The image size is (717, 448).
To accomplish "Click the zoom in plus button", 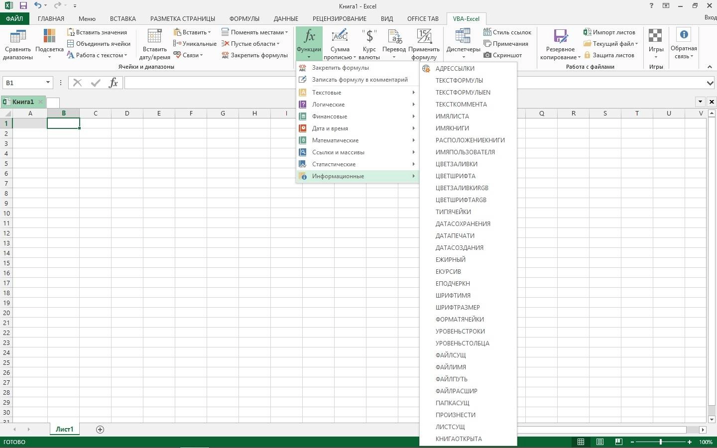I will pyautogui.click(x=690, y=442).
